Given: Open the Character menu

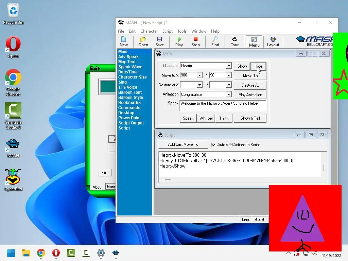Looking at the screenshot, I should (149, 31).
